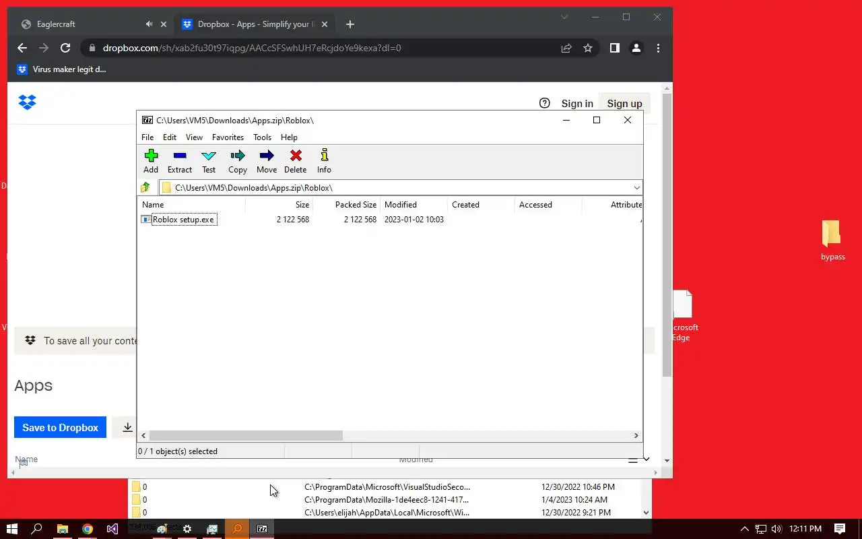Expand the 7-Zip address path dropdown
The width and height of the screenshot is (862, 539).
[x=636, y=188]
